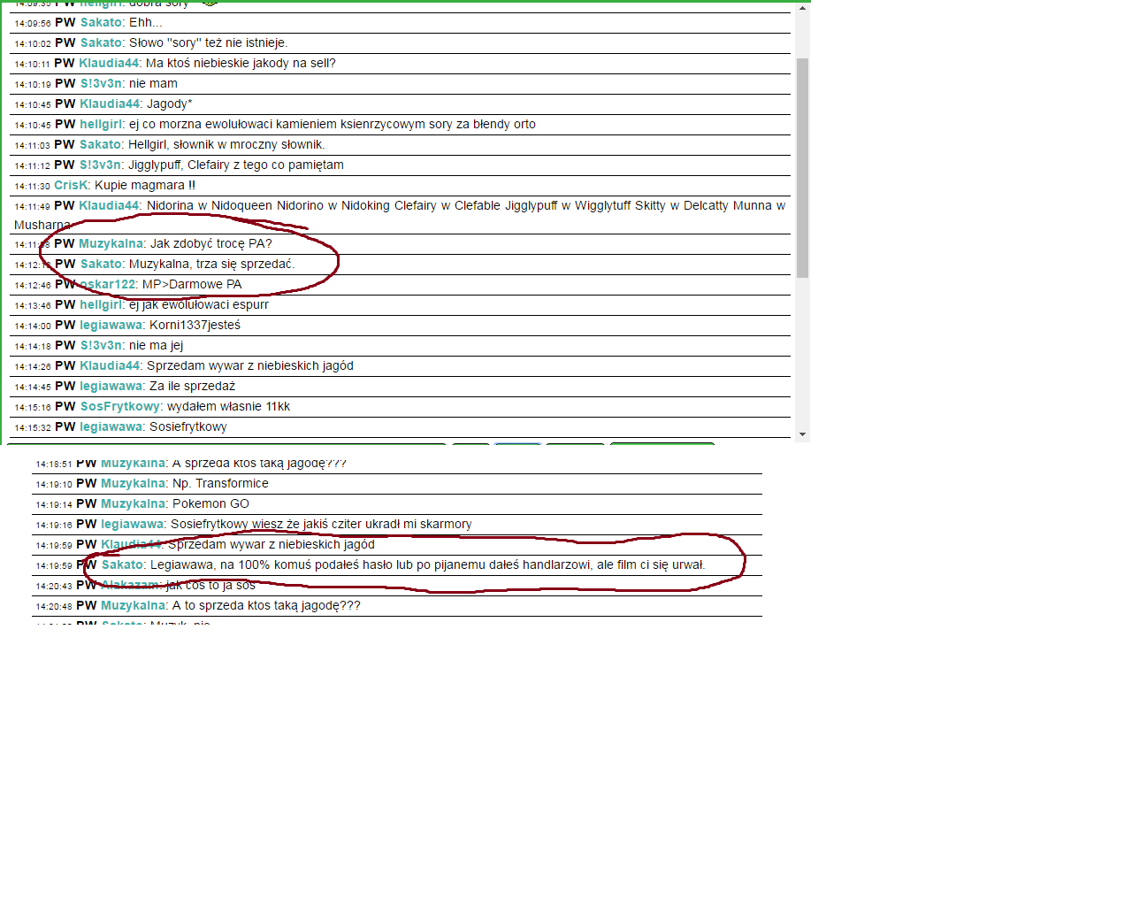Click legiawawa's name on "Za ile sprzedaż"
Screen dimensions: 1132x906
point(111,387)
